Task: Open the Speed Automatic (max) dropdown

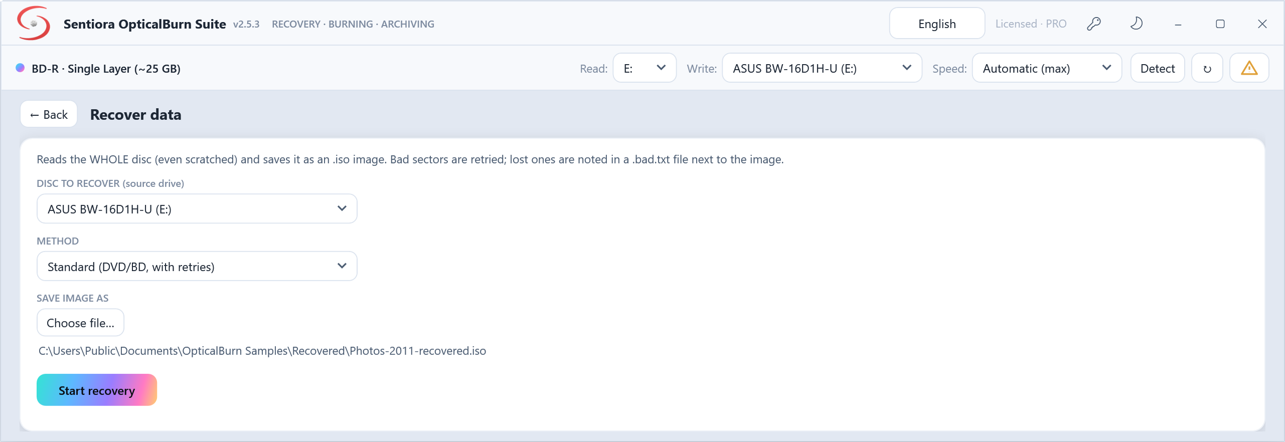Action: click(x=1047, y=68)
